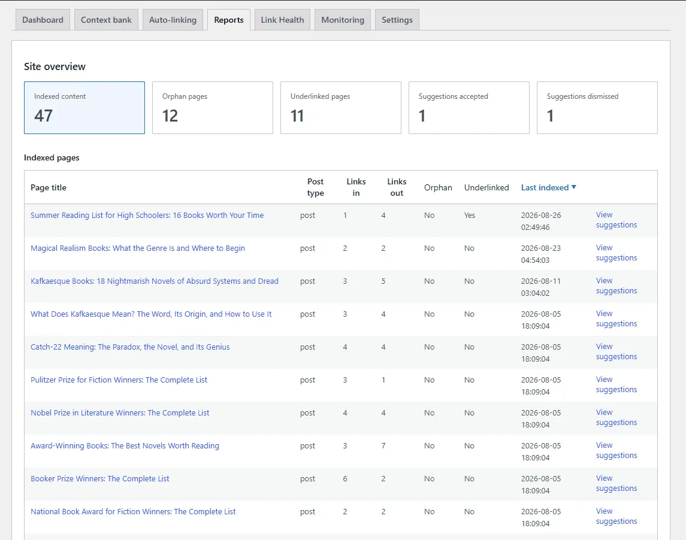Open Magical Realism Books post link

click(138, 248)
